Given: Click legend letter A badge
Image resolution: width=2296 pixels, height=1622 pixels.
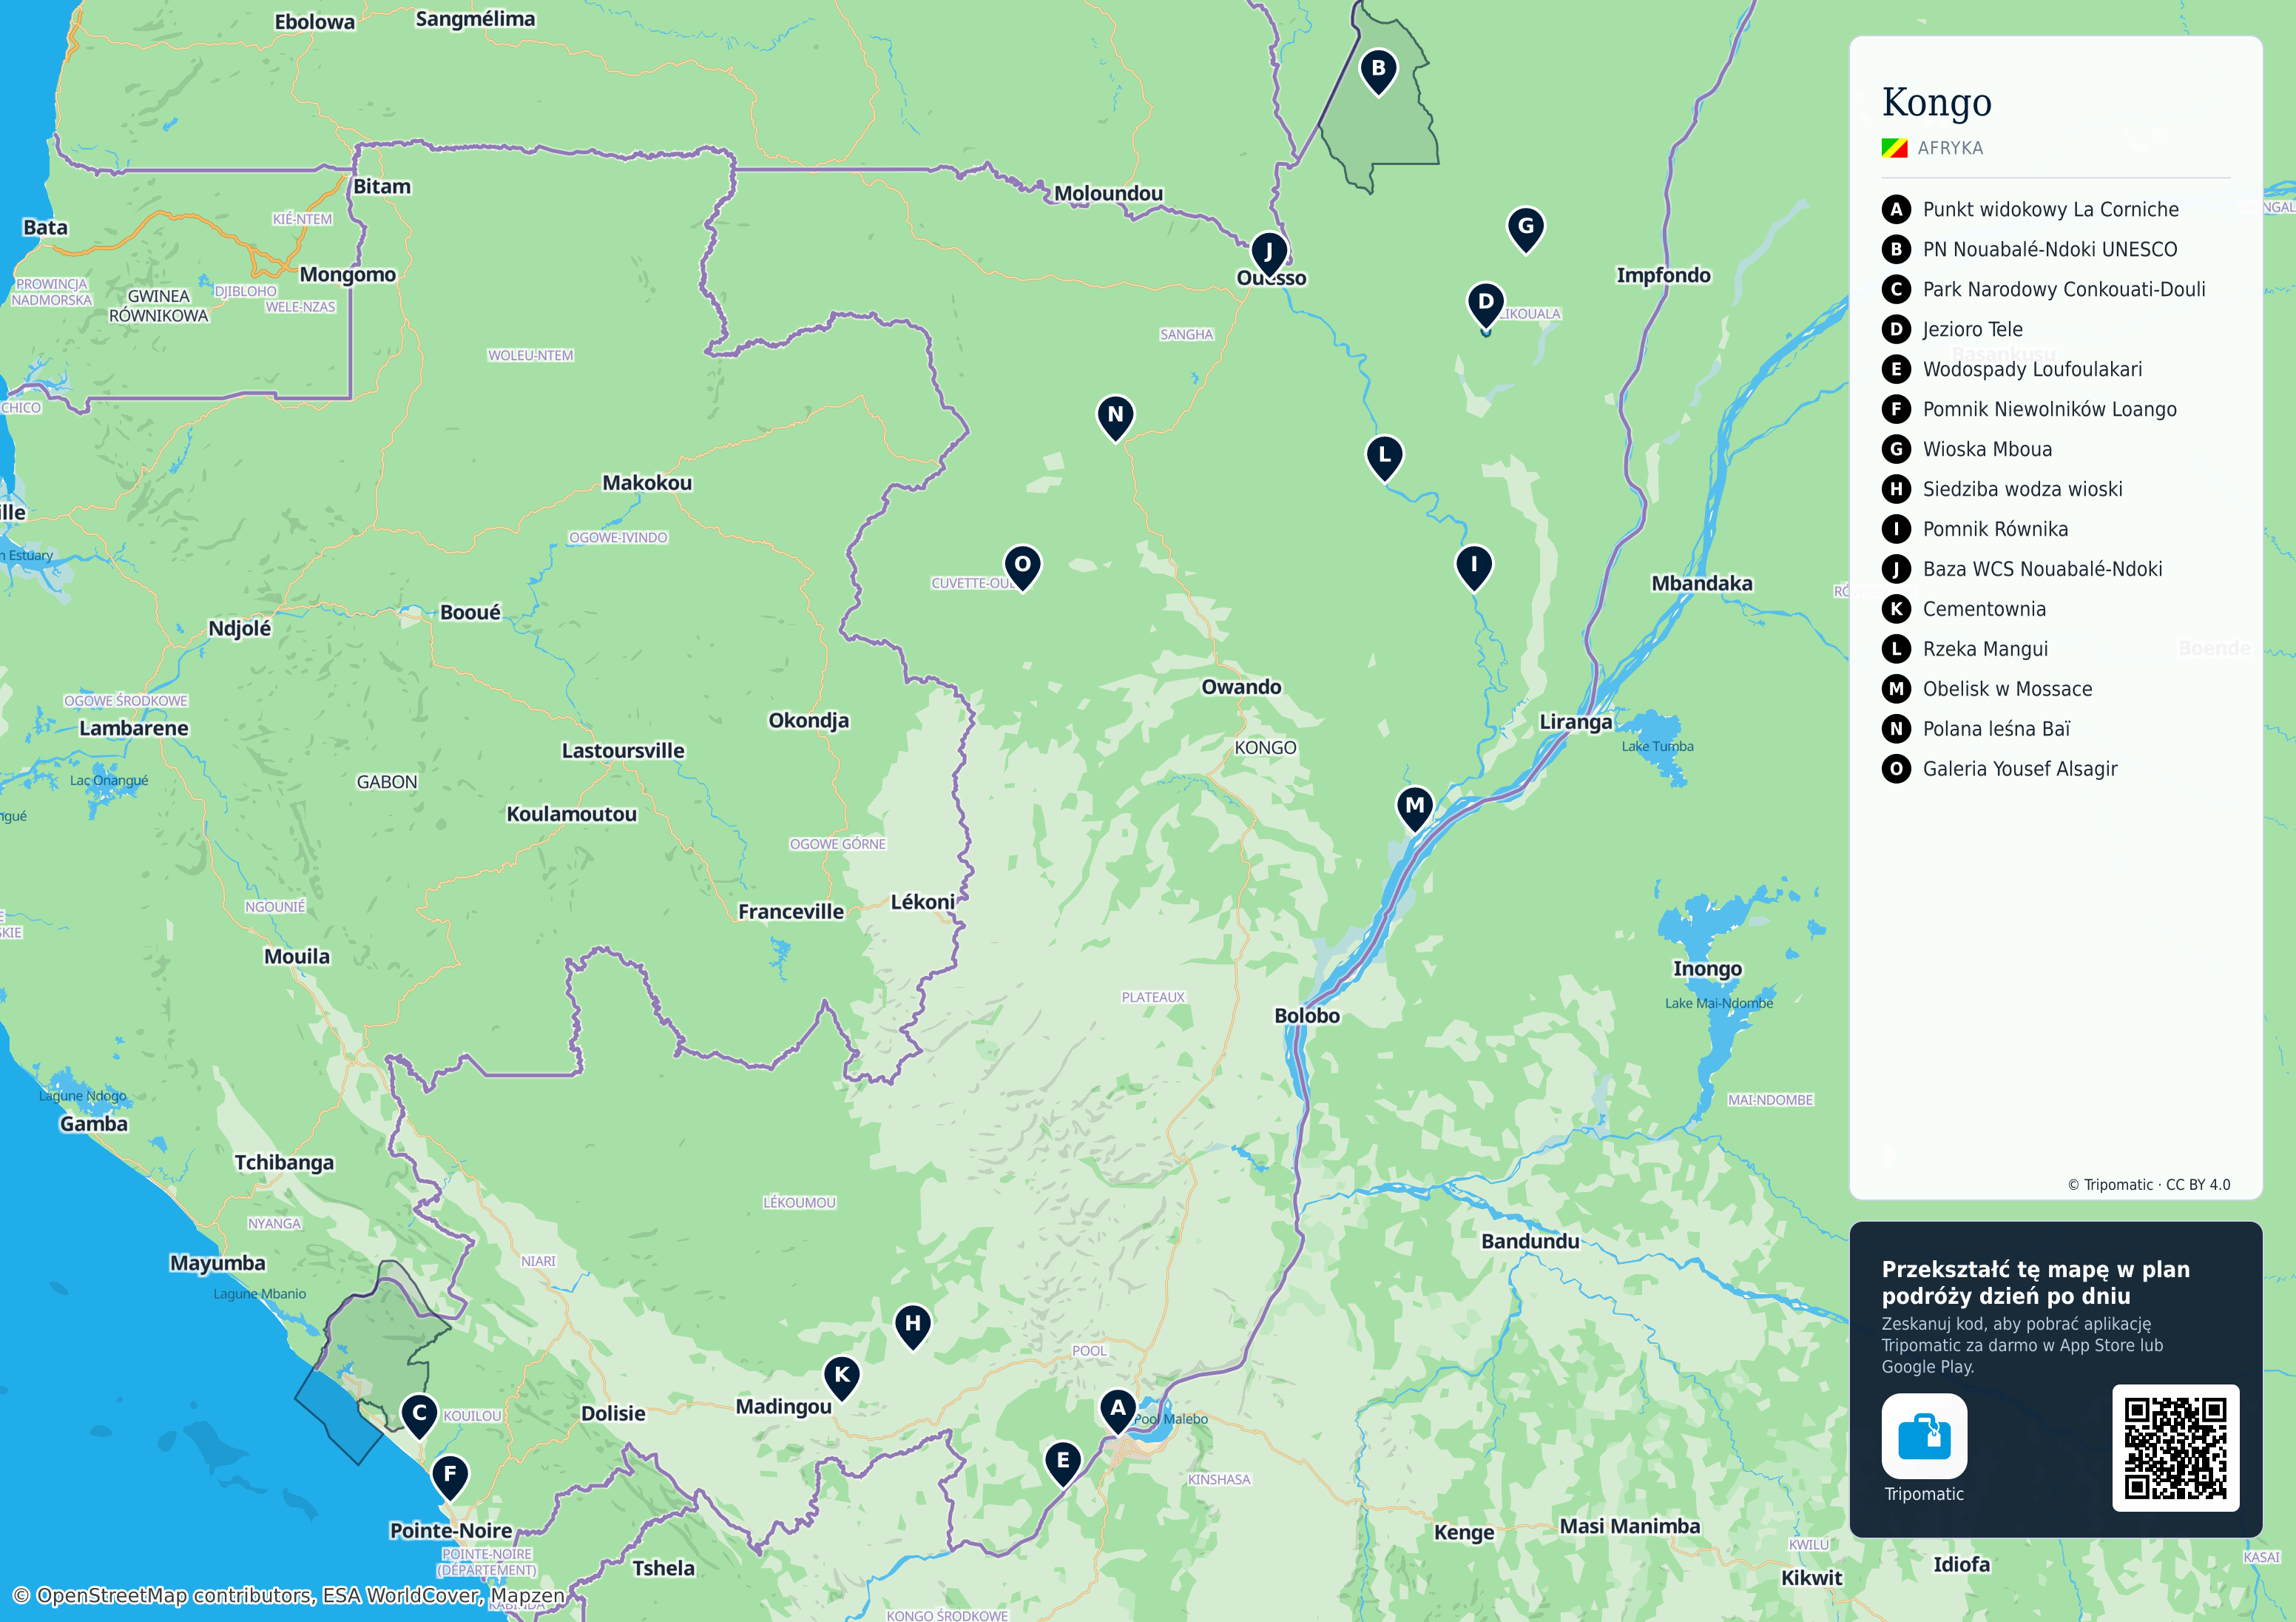Looking at the screenshot, I should (x=1895, y=209).
